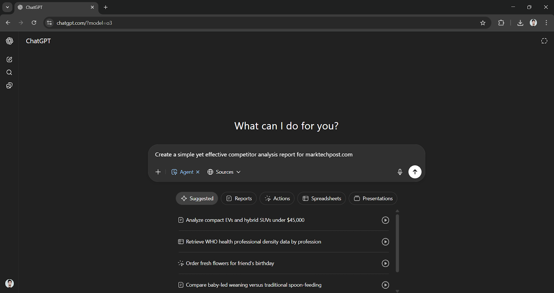Run the baby-led weaning suggestion play icon
The height and width of the screenshot is (293, 554).
pos(385,285)
